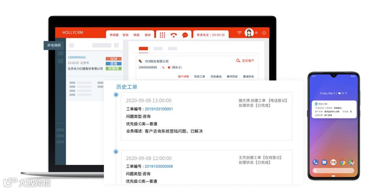Switch to the 历史工单 tab
Image resolution: width=390 pixels, height=190 pixels.
click(199, 77)
